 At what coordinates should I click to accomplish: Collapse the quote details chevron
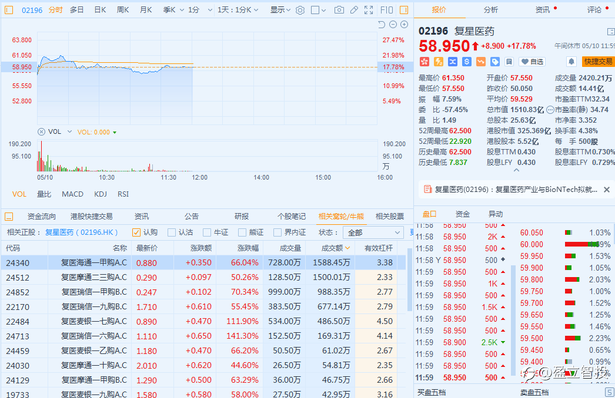(x=516, y=170)
